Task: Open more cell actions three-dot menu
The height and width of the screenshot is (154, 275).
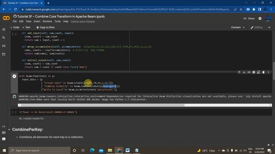Action: (268, 72)
